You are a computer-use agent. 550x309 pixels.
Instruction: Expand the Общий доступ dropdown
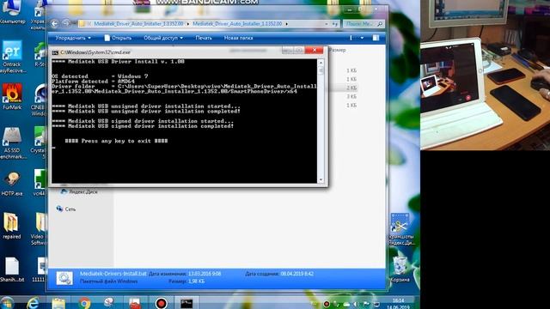pos(163,38)
